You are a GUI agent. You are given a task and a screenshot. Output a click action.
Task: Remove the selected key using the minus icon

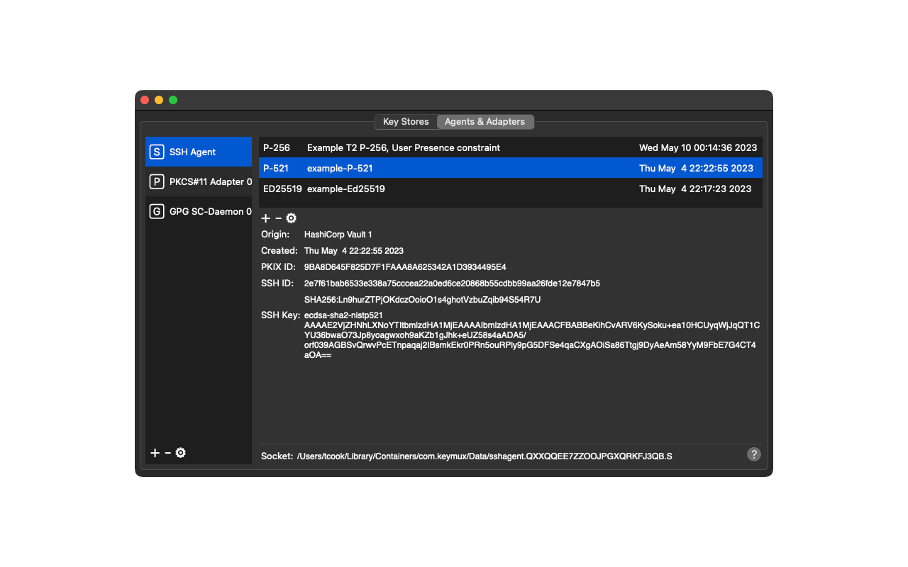tap(278, 218)
